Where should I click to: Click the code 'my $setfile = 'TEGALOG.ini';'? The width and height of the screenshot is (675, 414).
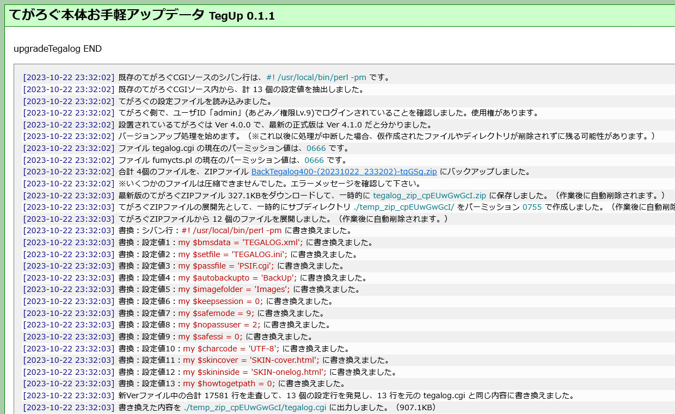[232, 254]
